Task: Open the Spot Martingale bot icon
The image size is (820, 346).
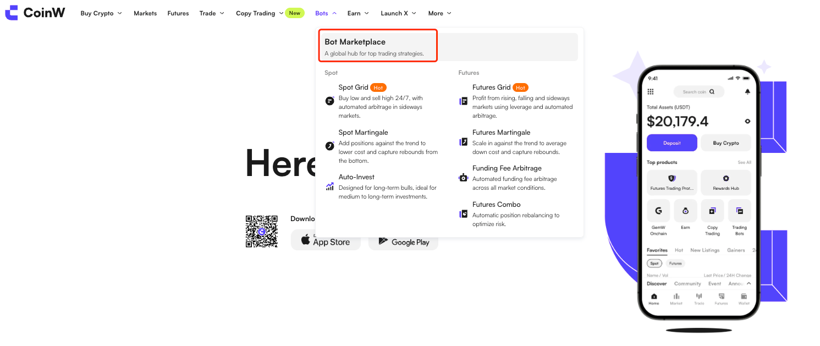Action: tap(330, 146)
